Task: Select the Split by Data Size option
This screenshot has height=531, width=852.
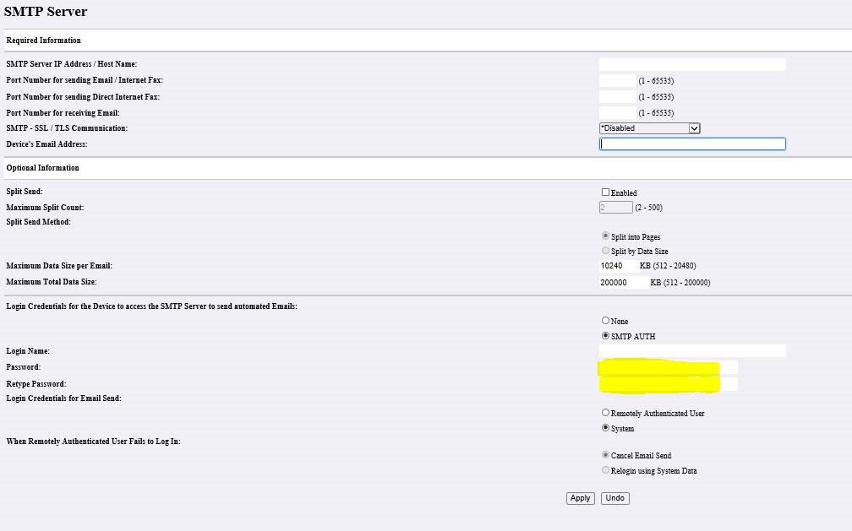Action: 605,250
